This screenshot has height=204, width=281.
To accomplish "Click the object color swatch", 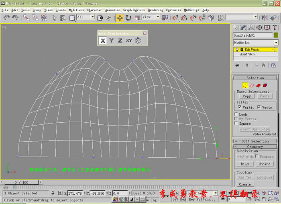I will tap(276, 35).
